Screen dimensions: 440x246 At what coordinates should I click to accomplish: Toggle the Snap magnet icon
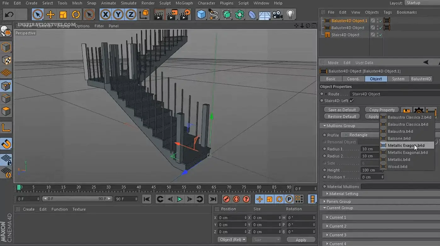click(6, 144)
